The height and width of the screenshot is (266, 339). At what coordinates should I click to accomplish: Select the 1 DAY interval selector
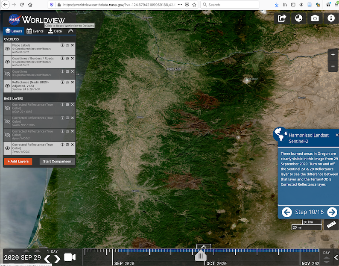pos(52,251)
